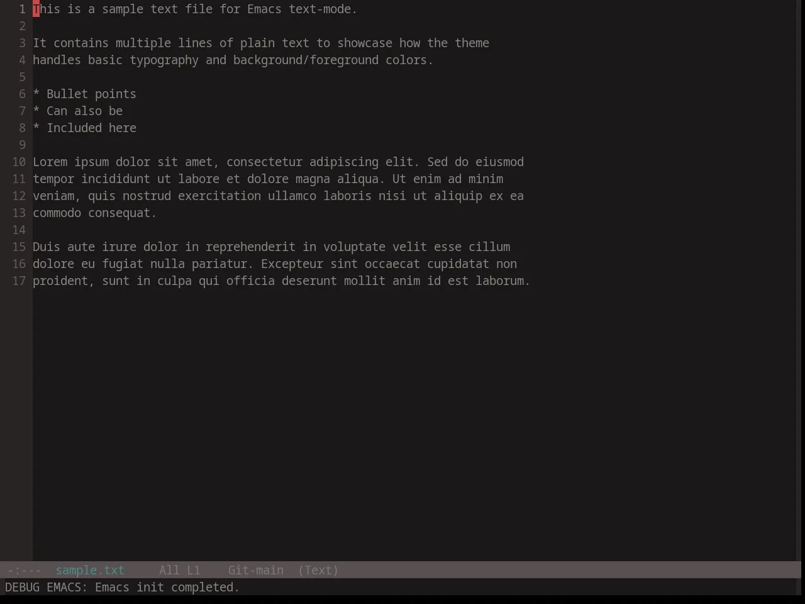Click the word "officia" on line 17

pos(250,281)
